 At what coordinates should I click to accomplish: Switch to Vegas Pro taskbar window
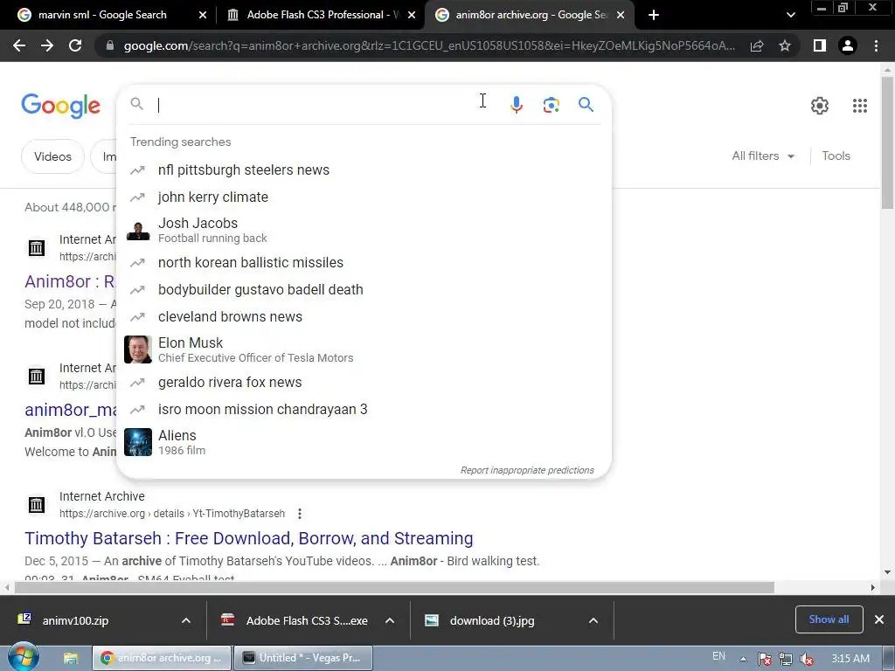[303, 658]
